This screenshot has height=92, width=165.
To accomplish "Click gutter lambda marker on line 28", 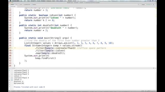I will click(x=12, y=51).
